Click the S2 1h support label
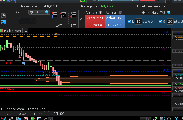 pyautogui.click(x=166, y=108)
